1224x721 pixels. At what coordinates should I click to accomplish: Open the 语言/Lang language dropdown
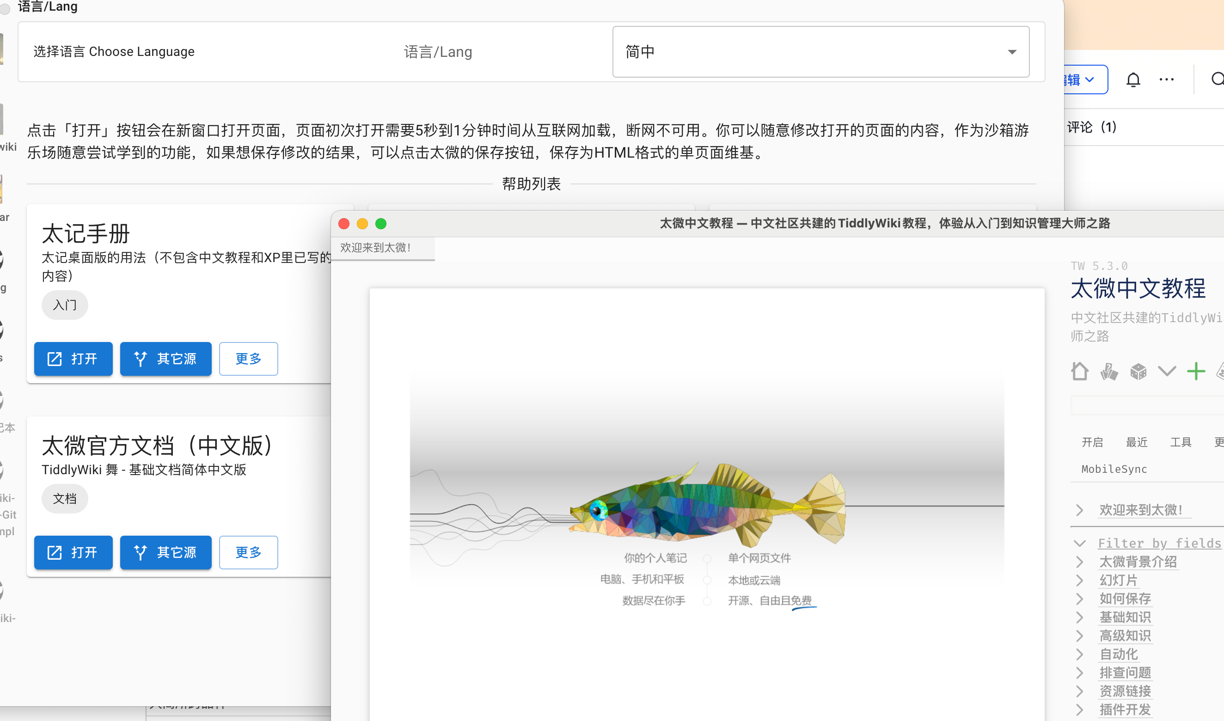click(820, 51)
